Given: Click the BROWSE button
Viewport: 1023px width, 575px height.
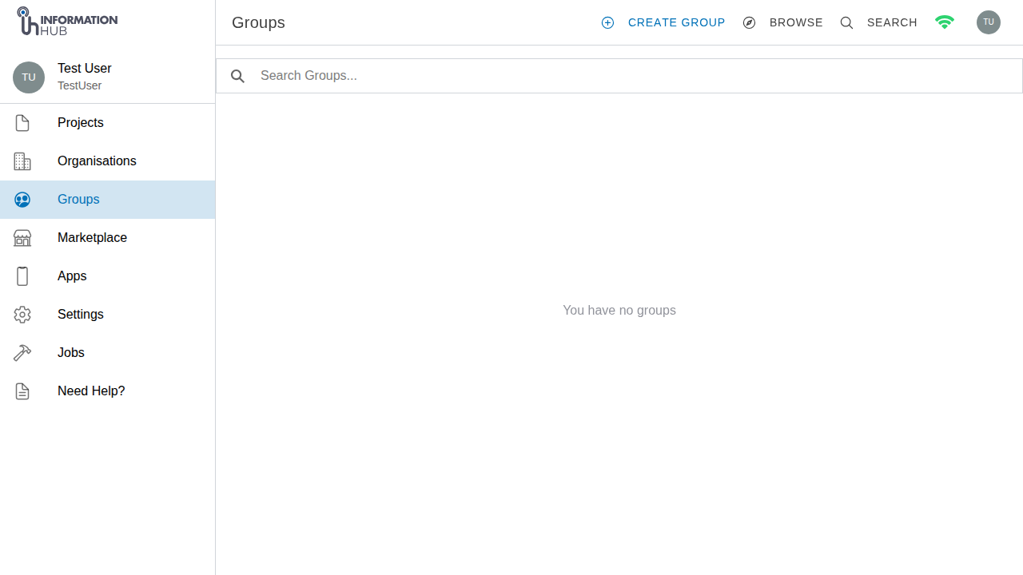Looking at the screenshot, I should pyautogui.click(x=782, y=22).
